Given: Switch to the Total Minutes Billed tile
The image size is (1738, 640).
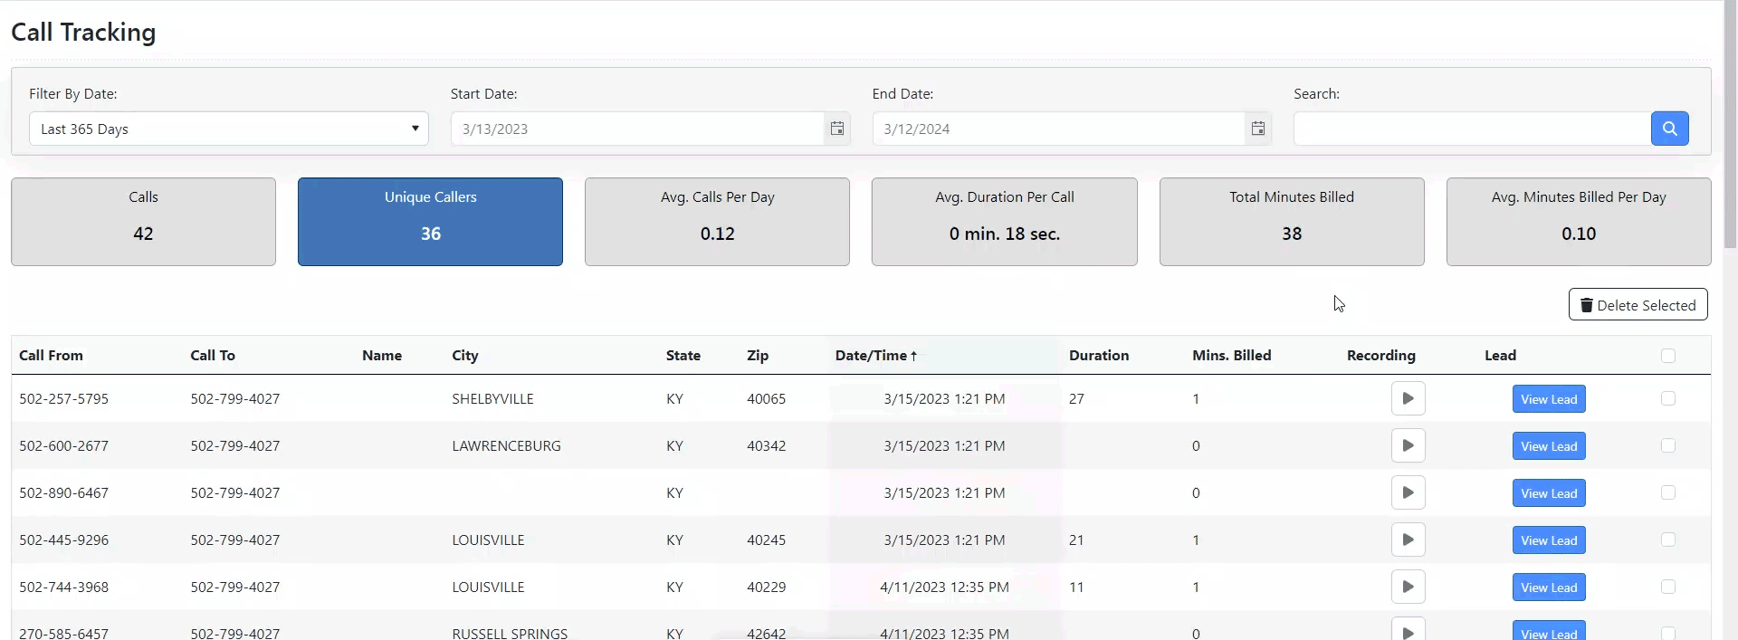Looking at the screenshot, I should point(1291,222).
